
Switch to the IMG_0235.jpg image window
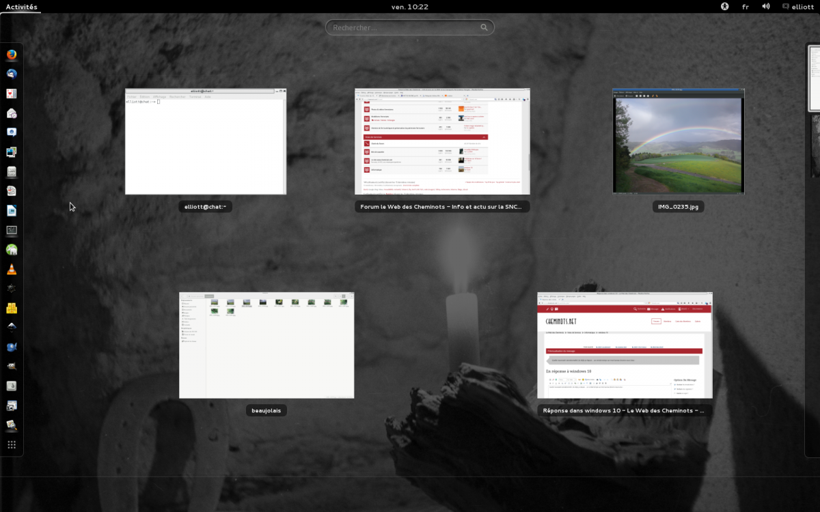click(x=678, y=141)
